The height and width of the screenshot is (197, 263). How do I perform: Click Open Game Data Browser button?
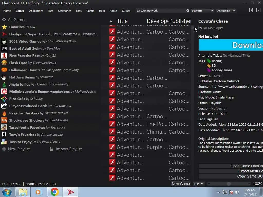click(x=231, y=166)
